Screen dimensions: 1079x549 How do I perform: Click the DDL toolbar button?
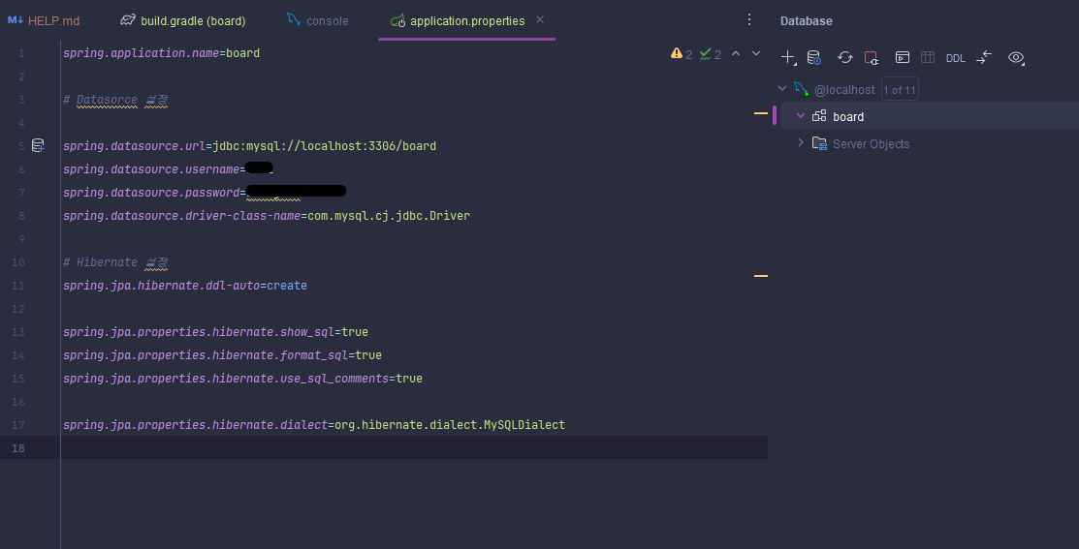point(956,58)
